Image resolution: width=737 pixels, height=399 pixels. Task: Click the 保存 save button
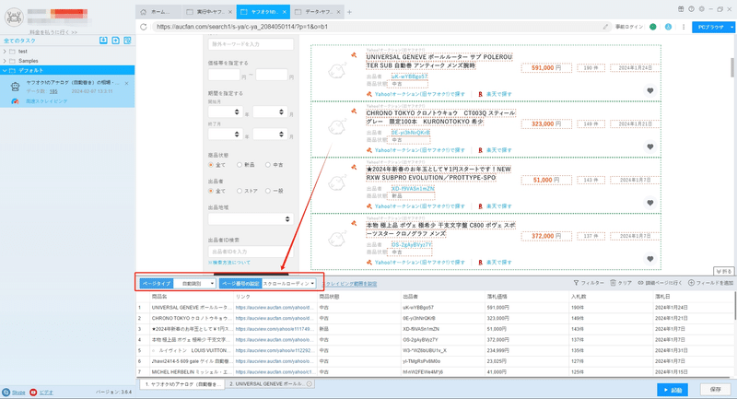point(716,390)
